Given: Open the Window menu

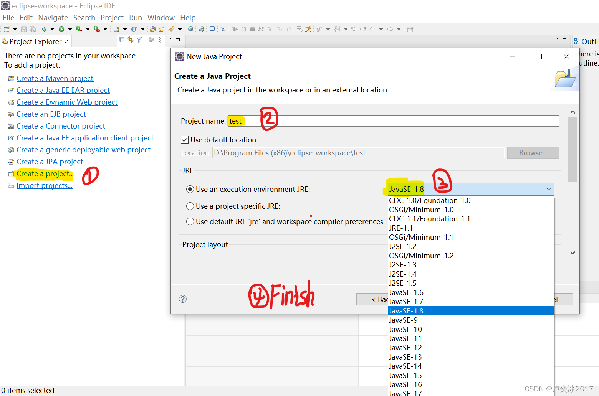Looking at the screenshot, I should 161,18.
